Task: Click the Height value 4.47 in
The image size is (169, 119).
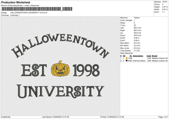Action: pos(165,7)
